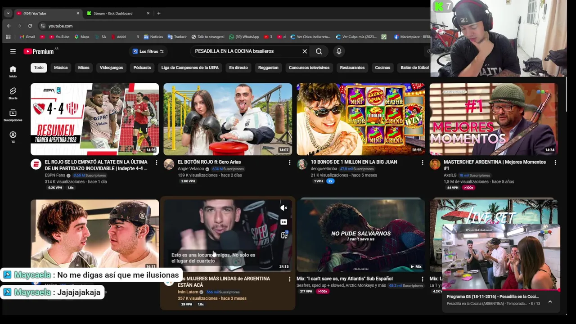Select the Reggaeton filter chip
576x324 pixels.
[268, 67]
